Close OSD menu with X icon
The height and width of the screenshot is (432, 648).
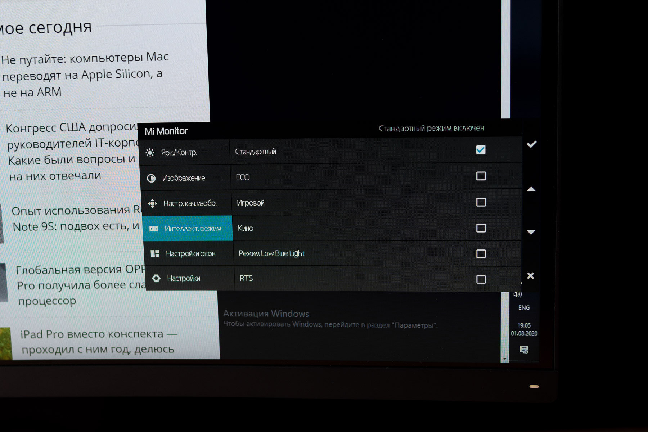531,276
